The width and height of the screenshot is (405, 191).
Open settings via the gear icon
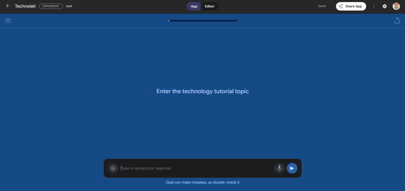(x=384, y=6)
